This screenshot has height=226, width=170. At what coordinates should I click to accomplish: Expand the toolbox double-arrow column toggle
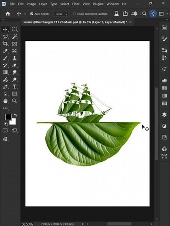point(3,20)
